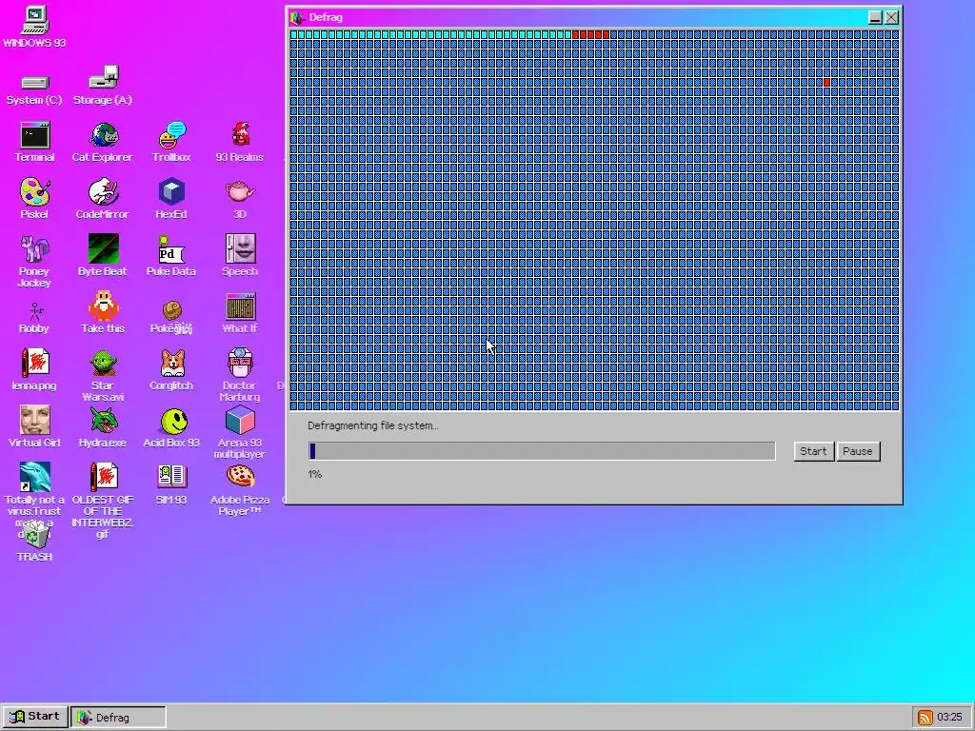975x731 pixels.
Task: Open the Totally not a virus dolphin icon
Action: tap(34, 478)
